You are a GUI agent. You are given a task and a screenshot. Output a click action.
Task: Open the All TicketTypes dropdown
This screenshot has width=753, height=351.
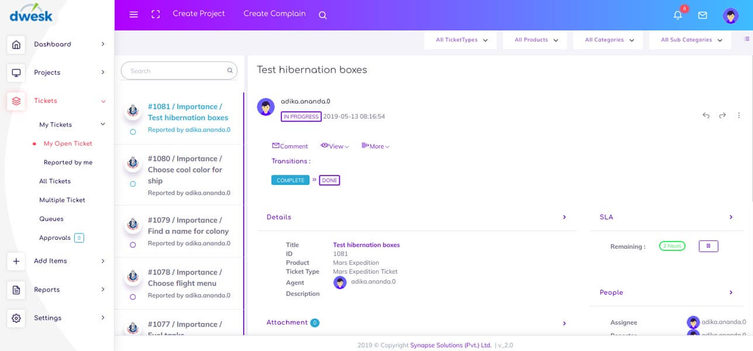462,40
